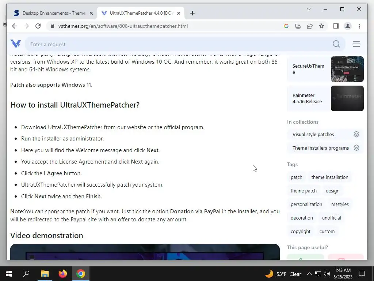Select the 'theme patch' tag
The image size is (374, 281).
[x=304, y=191]
